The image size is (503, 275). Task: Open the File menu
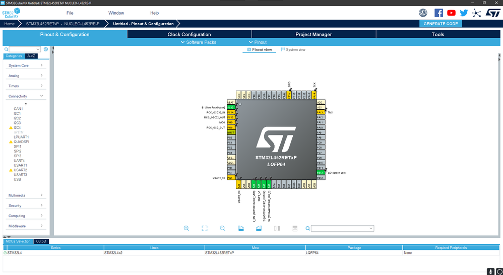[x=70, y=13]
